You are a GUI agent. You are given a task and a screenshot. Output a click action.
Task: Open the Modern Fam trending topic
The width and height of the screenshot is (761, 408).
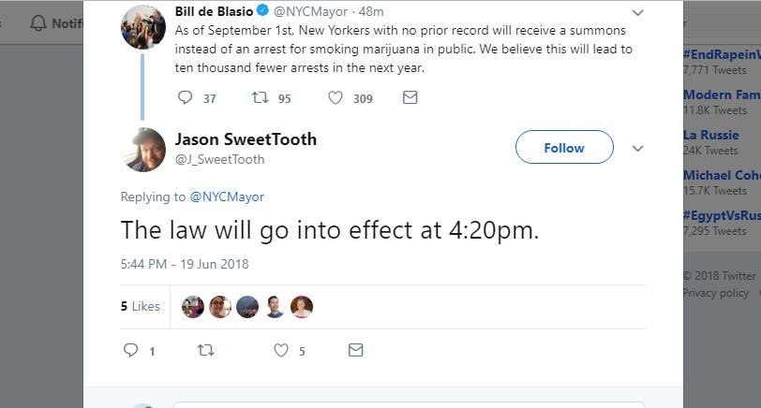[721, 95]
